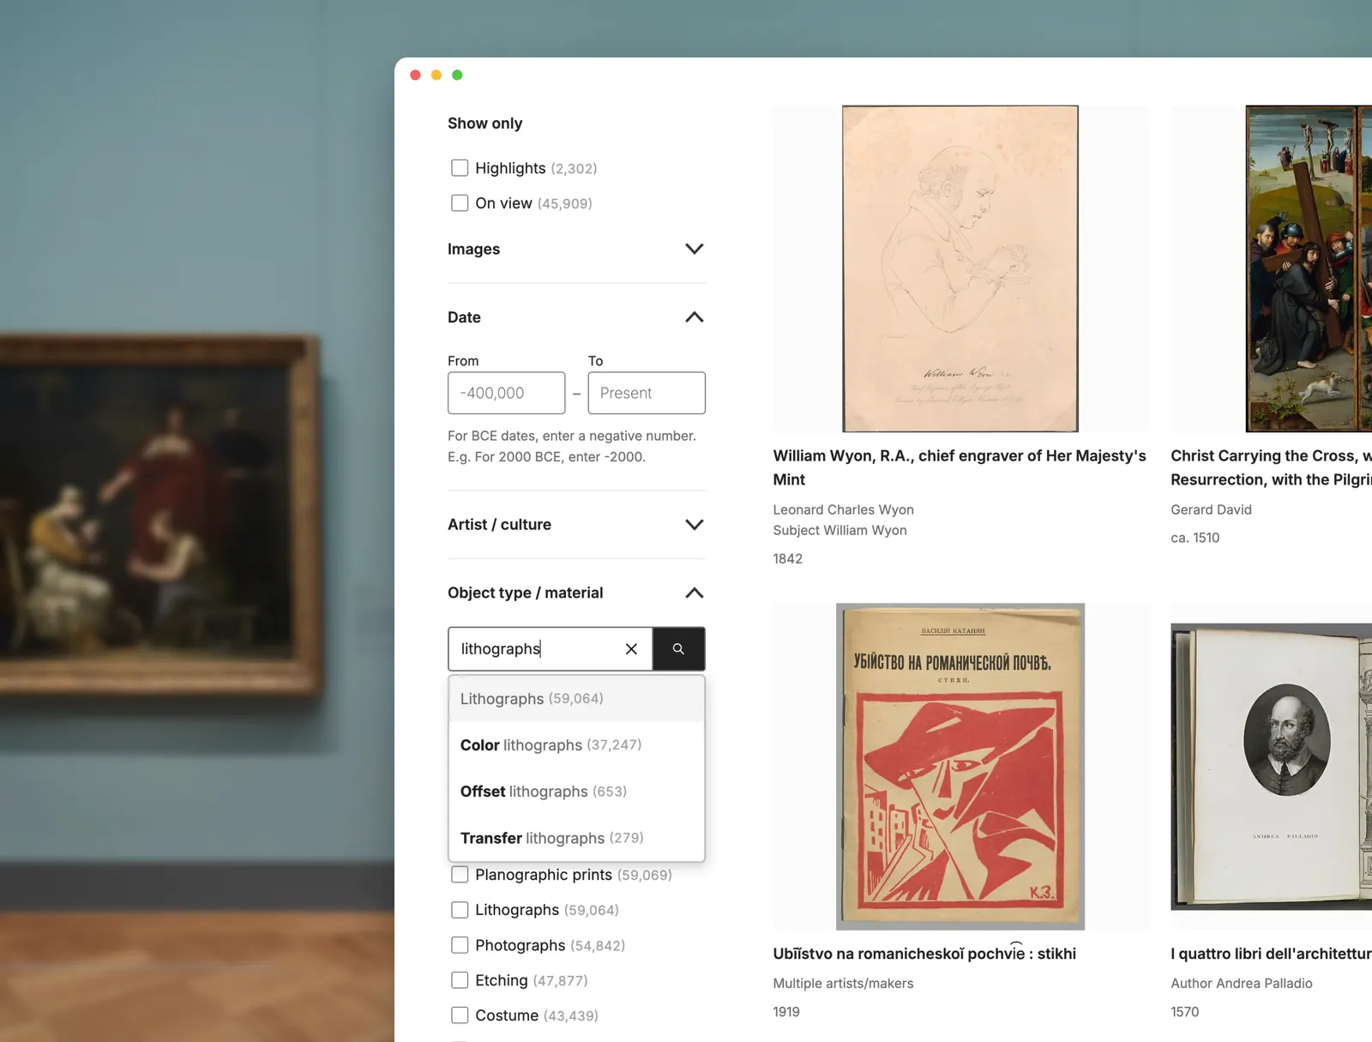
Task: Focus the To date input field
Action: tap(647, 393)
